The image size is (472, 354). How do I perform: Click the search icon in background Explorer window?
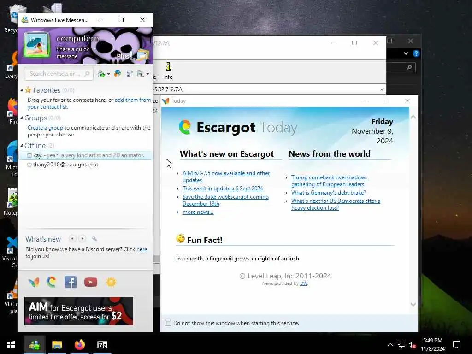pos(409,67)
